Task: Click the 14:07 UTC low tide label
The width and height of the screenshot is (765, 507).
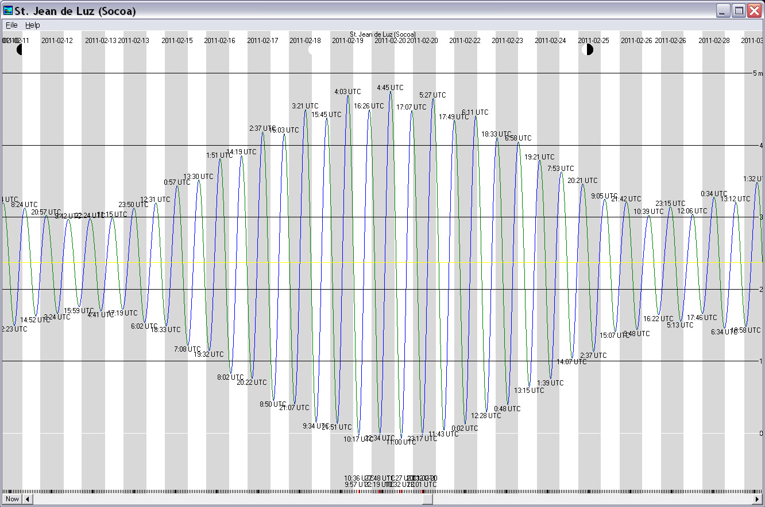Action: point(571,362)
